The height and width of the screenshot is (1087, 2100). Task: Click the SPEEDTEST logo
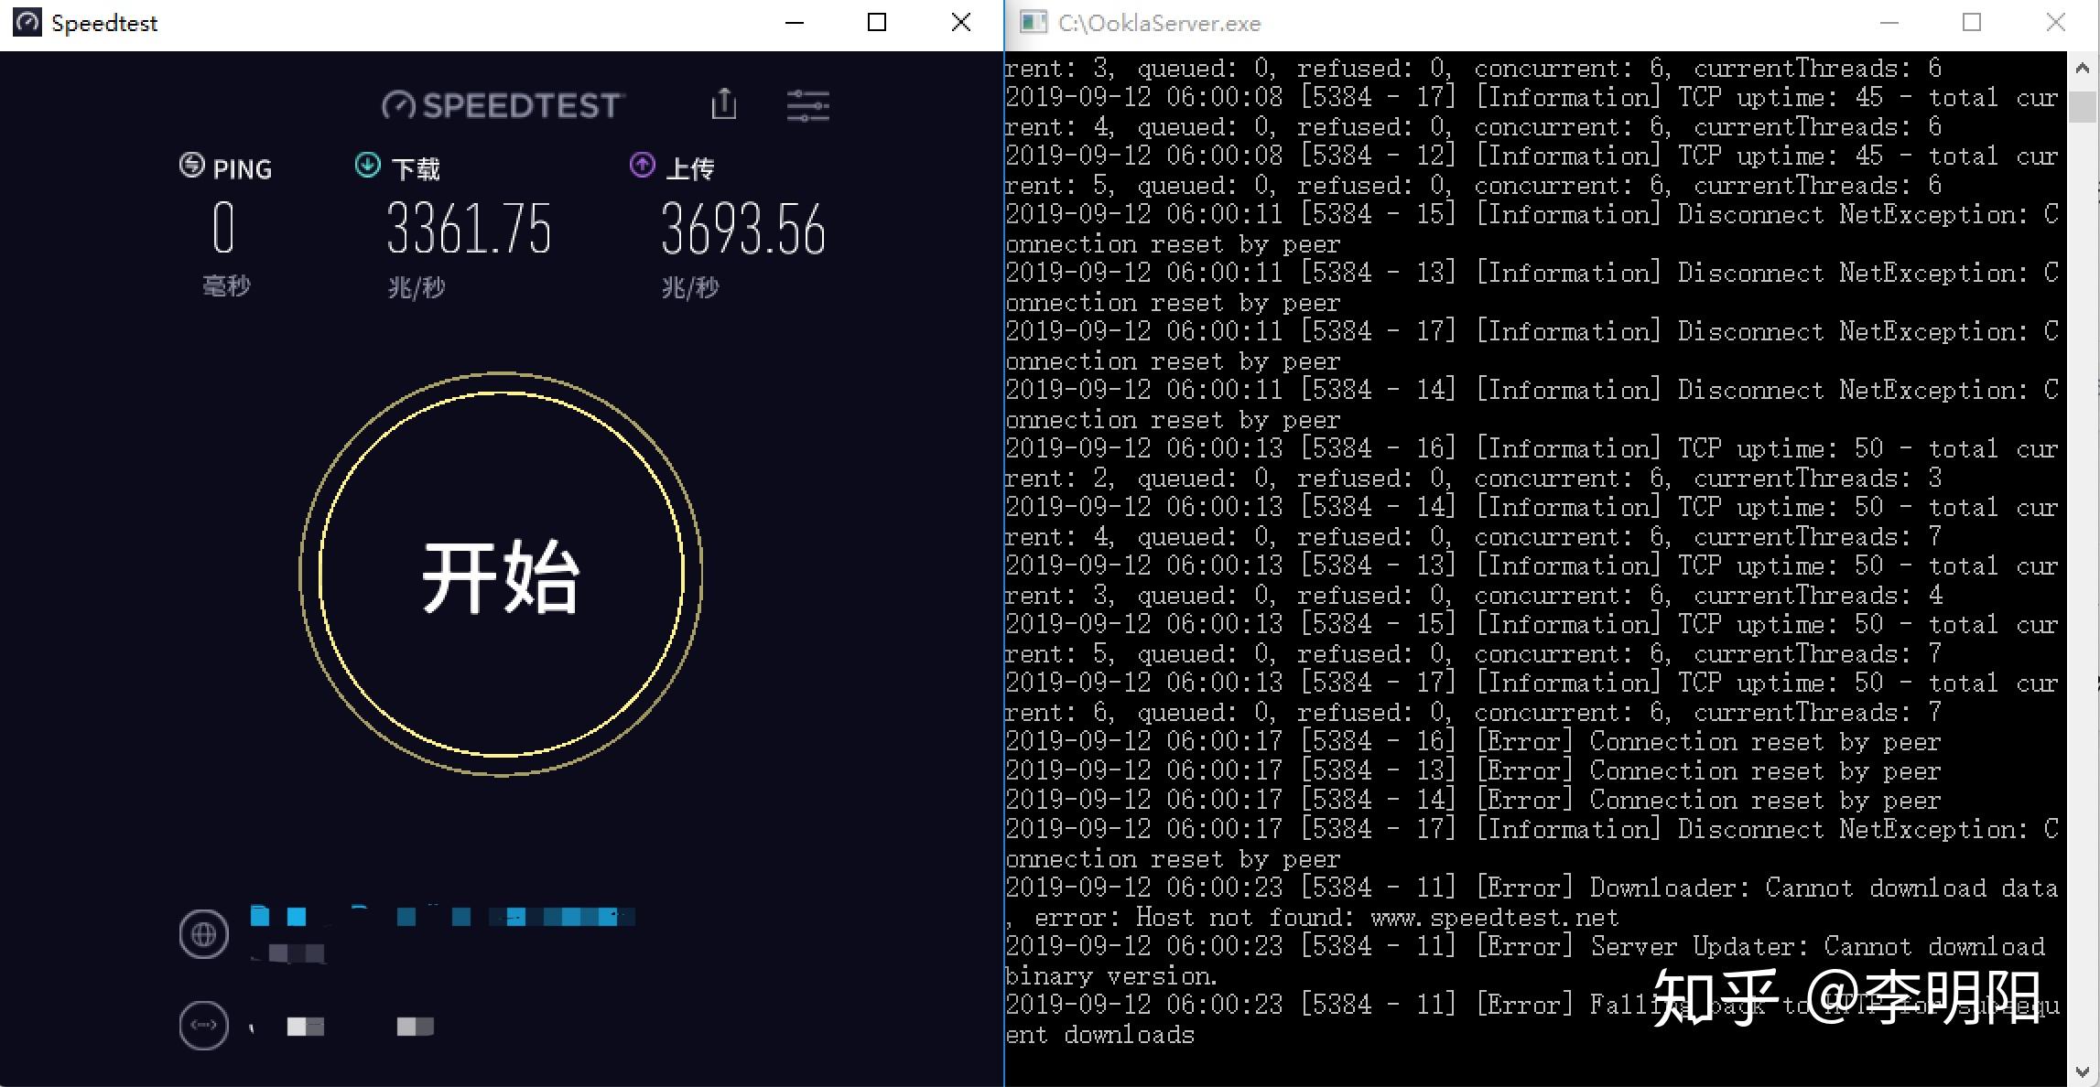[x=503, y=105]
